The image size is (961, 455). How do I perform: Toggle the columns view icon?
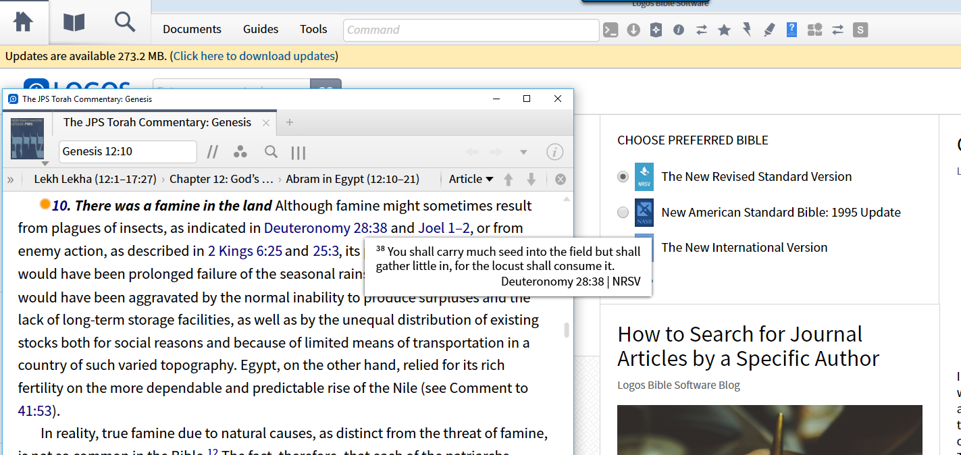coord(298,153)
